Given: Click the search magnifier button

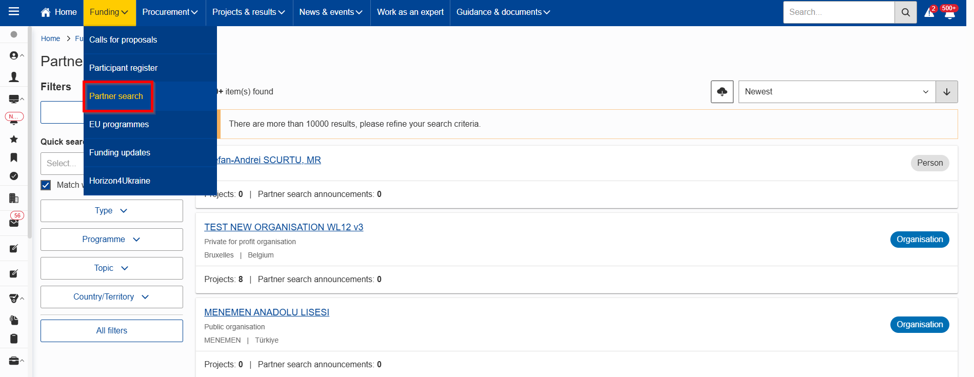Looking at the screenshot, I should [x=905, y=12].
